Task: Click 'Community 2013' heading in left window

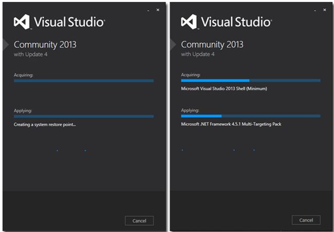Action: (x=45, y=45)
